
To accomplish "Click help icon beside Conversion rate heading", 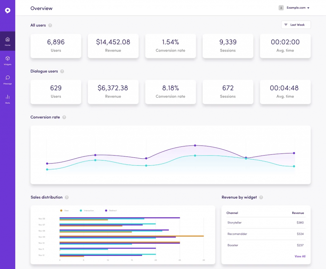I will coord(64,117).
